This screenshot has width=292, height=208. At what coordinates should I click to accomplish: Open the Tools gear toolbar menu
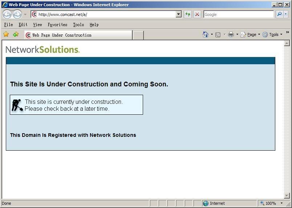pos(272,34)
